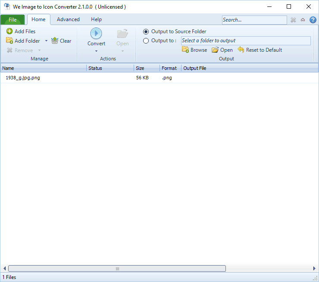Click the Size column header
Screen dimensions: 319x282
coord(147,68)
